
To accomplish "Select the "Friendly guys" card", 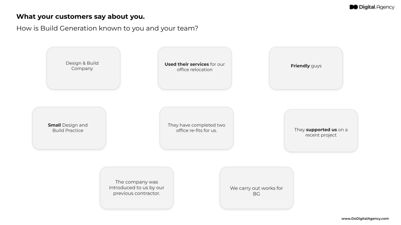I will [306, 68].
